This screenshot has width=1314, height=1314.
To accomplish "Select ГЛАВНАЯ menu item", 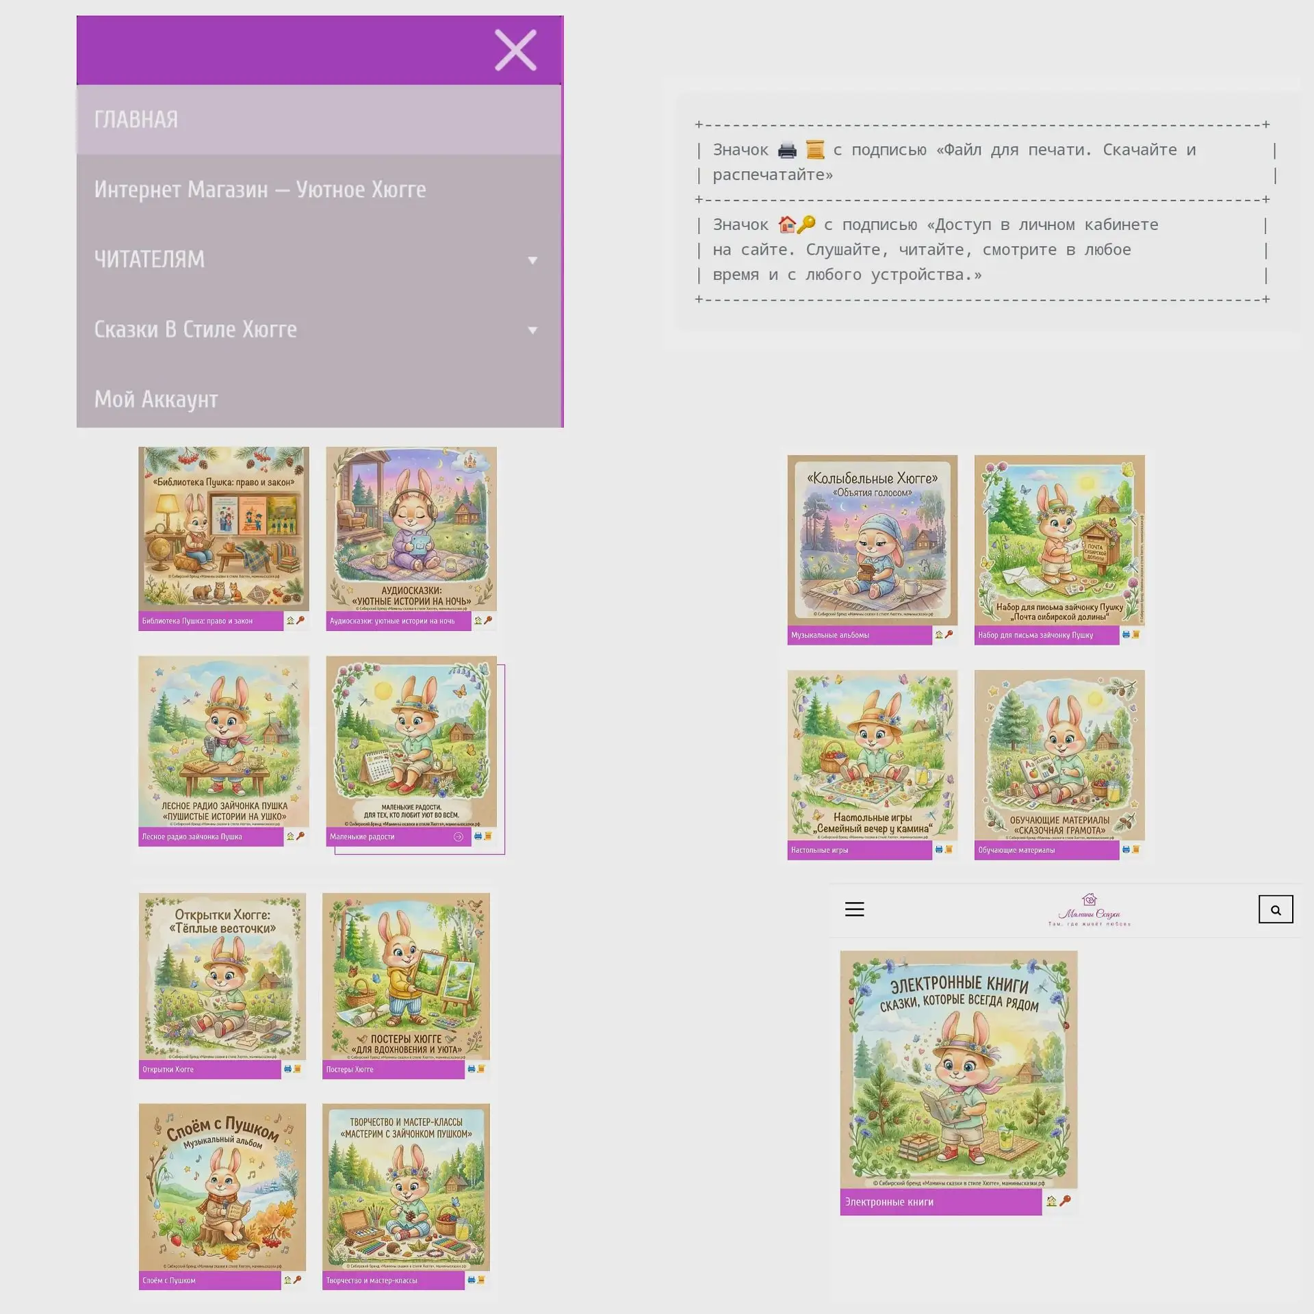I will coord(319,120).
